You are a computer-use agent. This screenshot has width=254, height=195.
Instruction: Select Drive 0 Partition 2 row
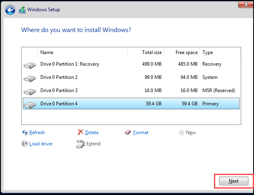[131, 77]
